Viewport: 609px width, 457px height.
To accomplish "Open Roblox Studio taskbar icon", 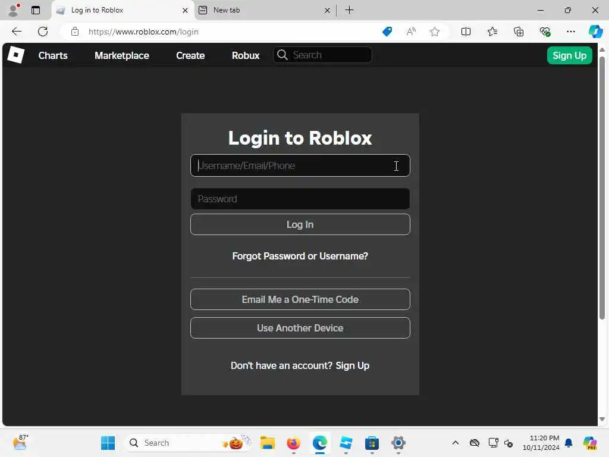I will click(x=346, y=443).
